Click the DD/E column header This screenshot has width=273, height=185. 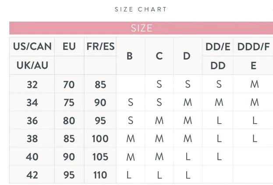(x=218, y=46)
